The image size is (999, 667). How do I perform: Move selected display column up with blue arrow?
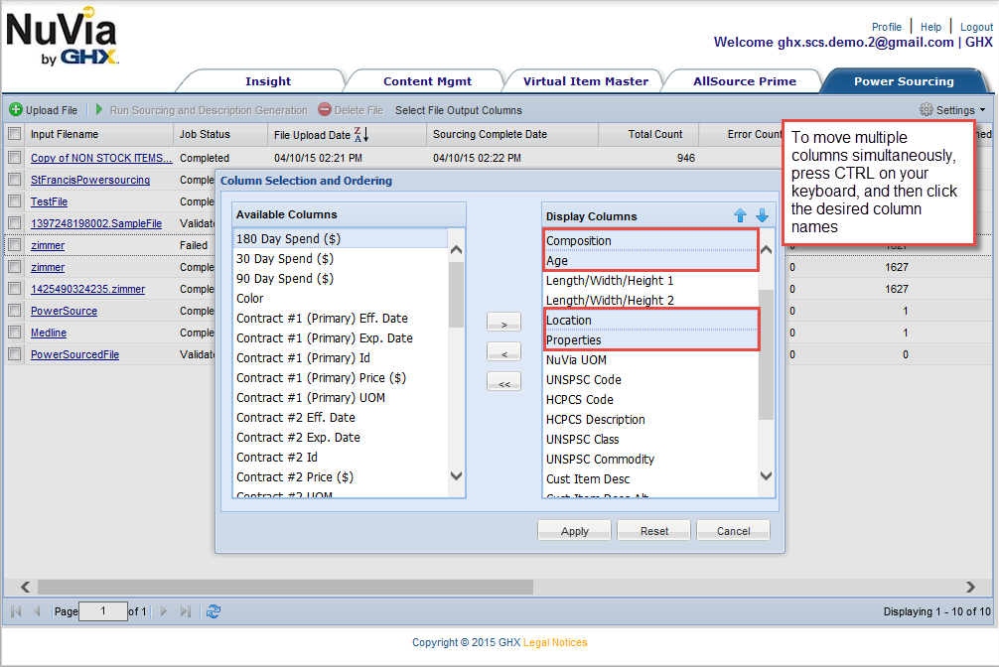coord(740,216)
